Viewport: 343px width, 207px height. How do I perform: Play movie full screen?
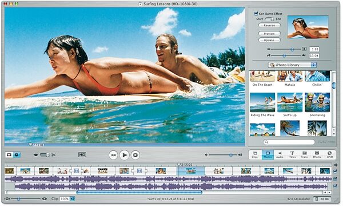coord(135,155)
